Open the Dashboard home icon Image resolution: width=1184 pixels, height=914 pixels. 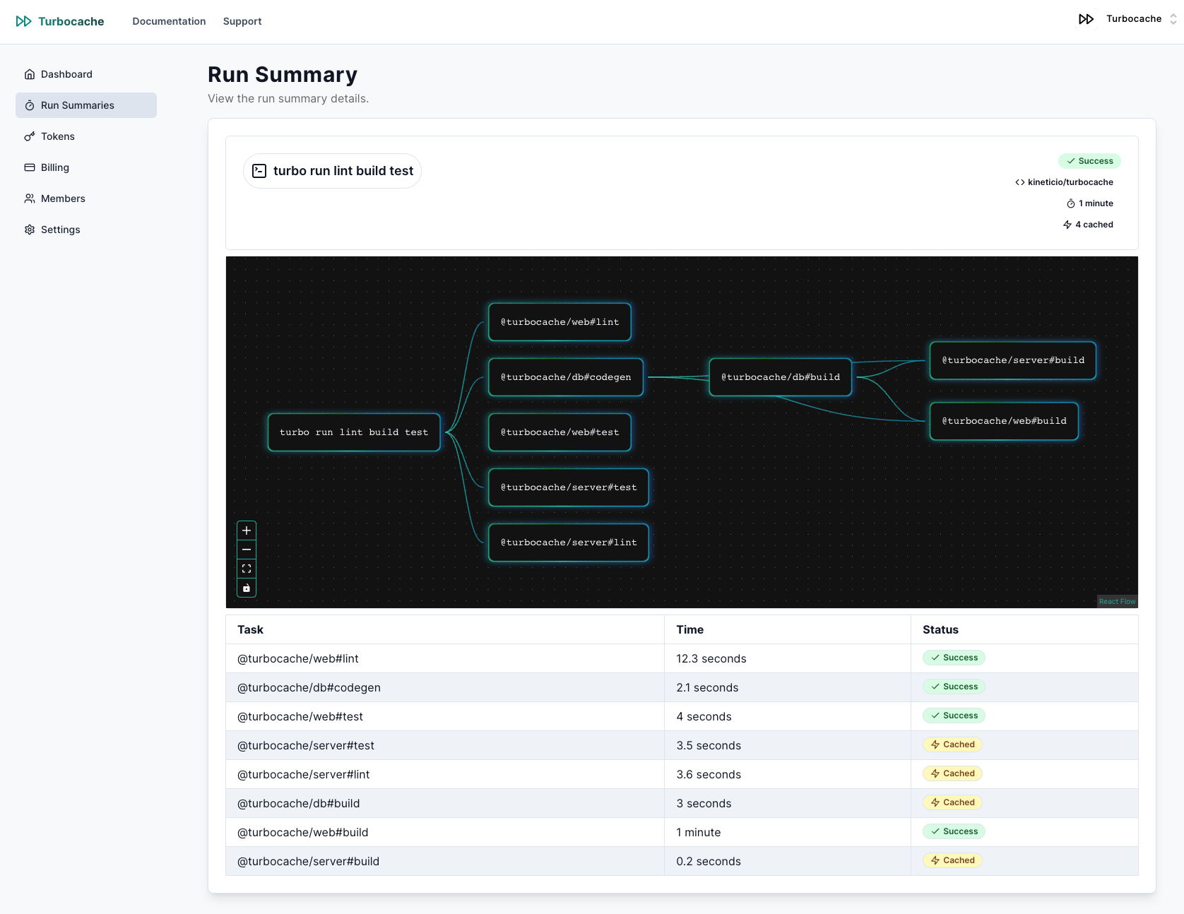(30, 74)
